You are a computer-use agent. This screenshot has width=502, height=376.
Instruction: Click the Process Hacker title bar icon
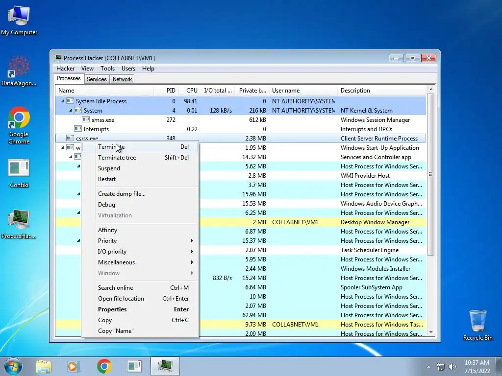click(58, 58)
